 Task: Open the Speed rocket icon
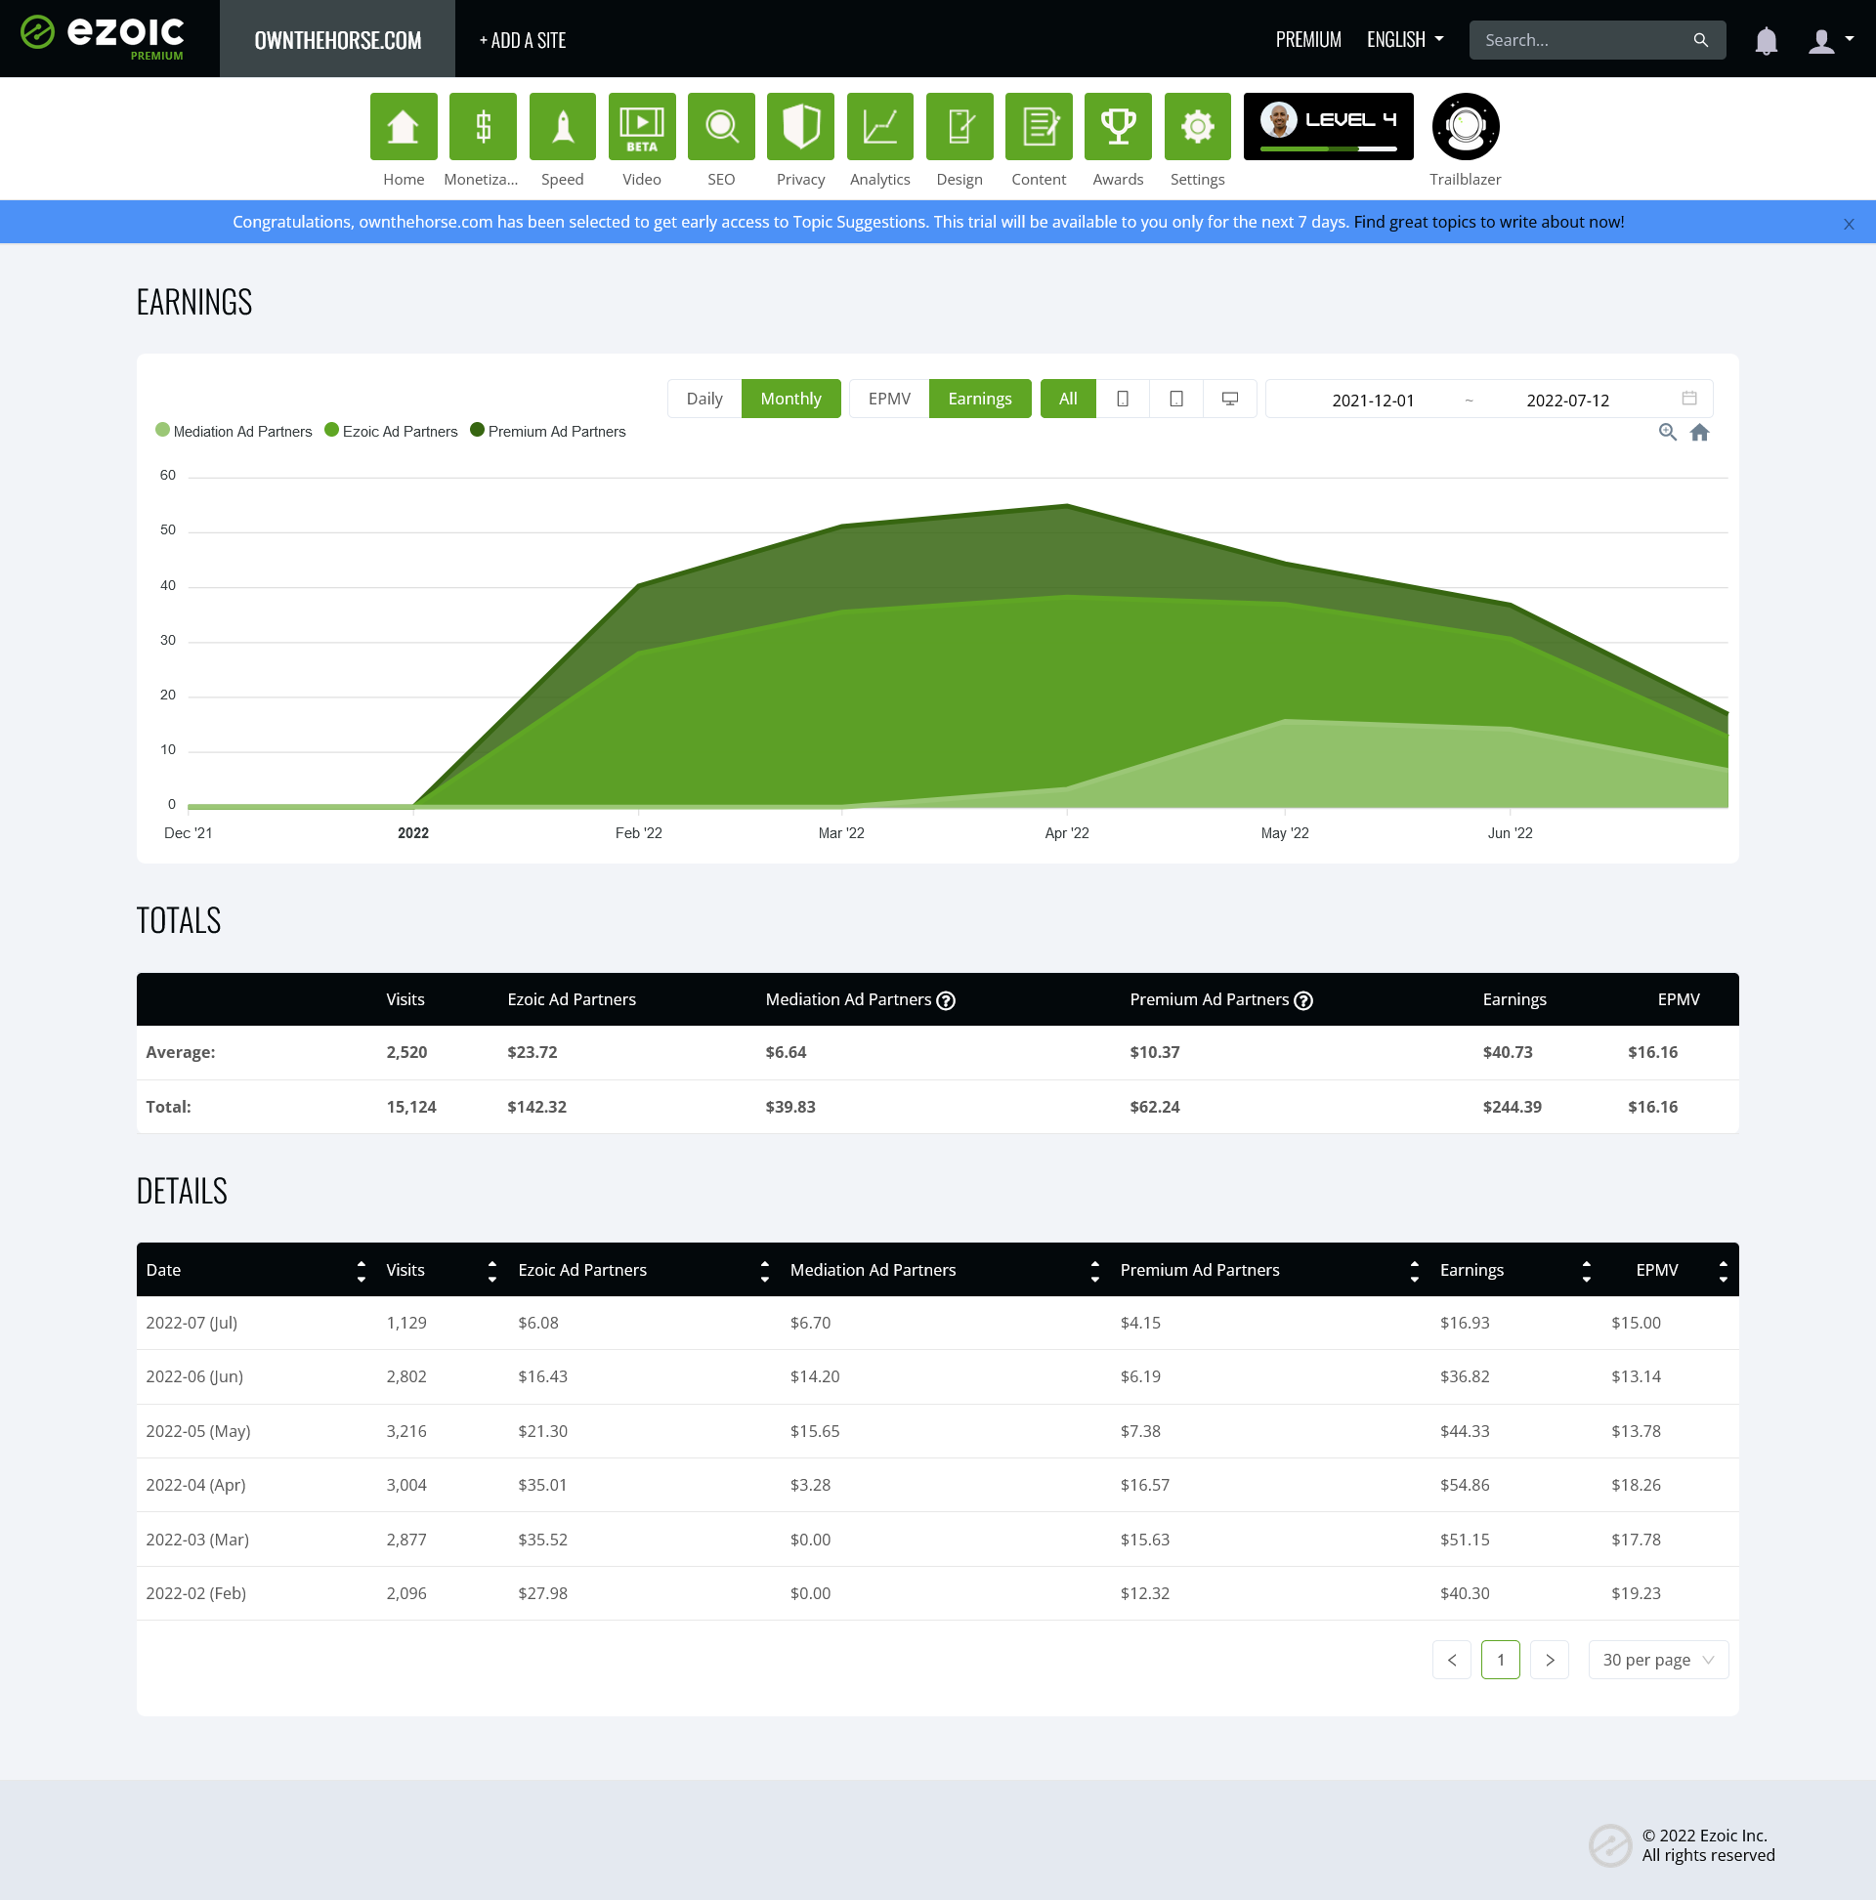pos(562,126)
